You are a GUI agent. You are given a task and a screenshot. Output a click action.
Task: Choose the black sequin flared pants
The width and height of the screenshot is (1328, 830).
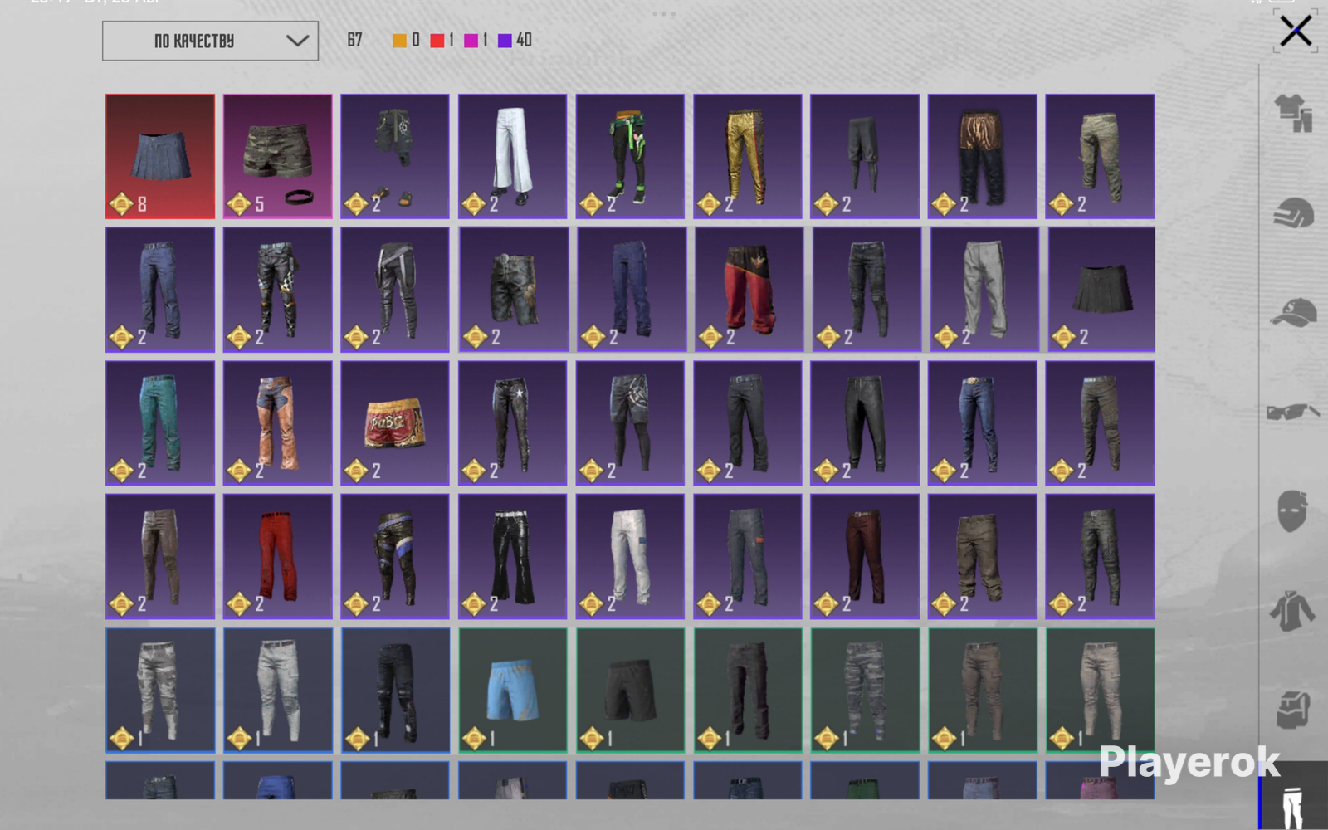tap(513, 556)
